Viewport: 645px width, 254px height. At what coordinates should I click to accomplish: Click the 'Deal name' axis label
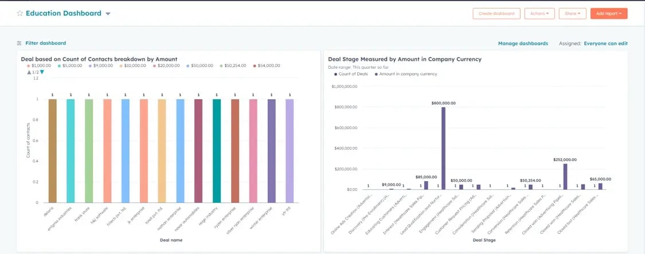tap(171, 240)
